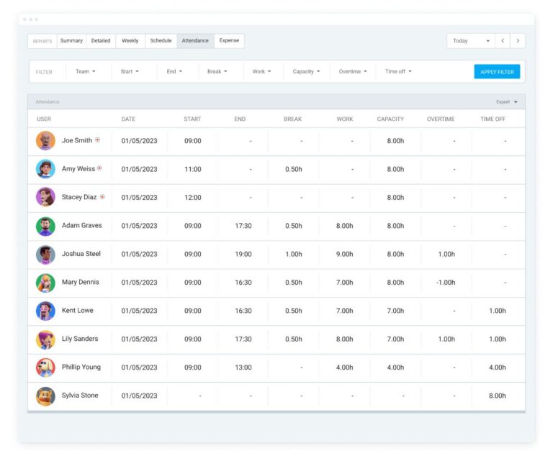Open the Time off filter dropdown

(x=398, y=72)
